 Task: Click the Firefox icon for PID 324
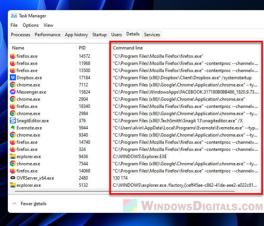pos(12,149)
